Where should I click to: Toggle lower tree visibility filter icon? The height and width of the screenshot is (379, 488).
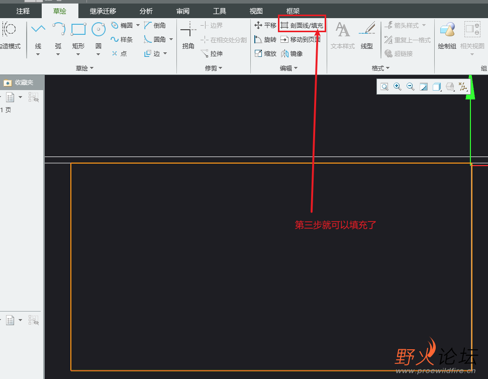pos(34,320)
